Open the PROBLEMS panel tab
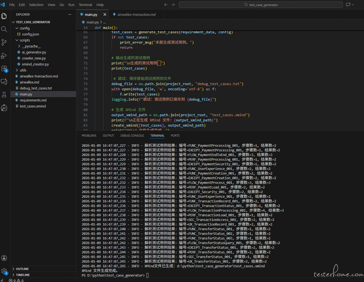This screenshot has width=364, height=282. pos(89,136)
